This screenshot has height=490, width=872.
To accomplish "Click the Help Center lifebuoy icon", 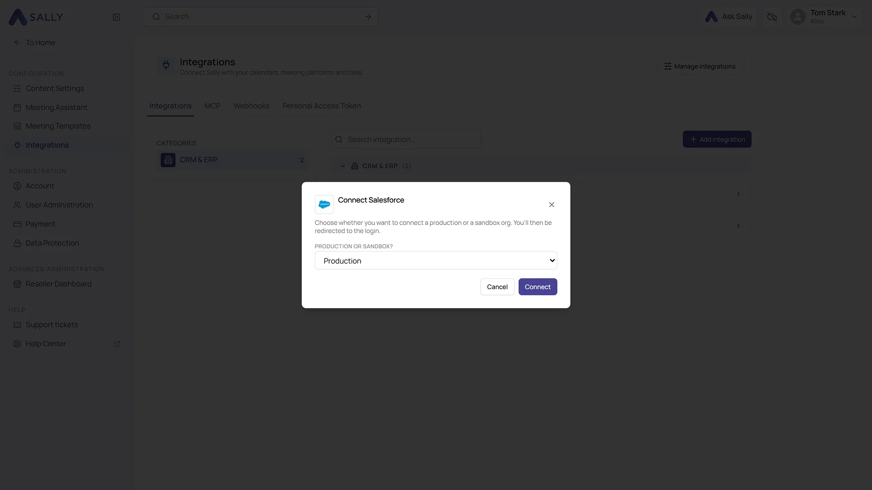I will point(17,344).
